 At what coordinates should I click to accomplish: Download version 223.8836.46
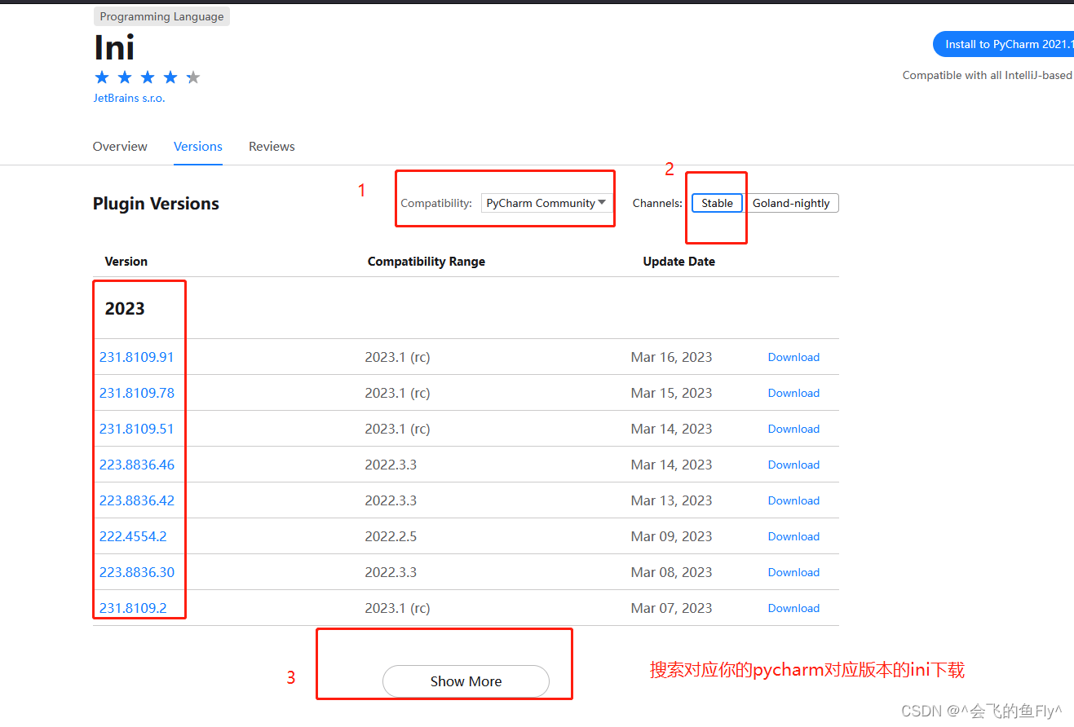793,465
